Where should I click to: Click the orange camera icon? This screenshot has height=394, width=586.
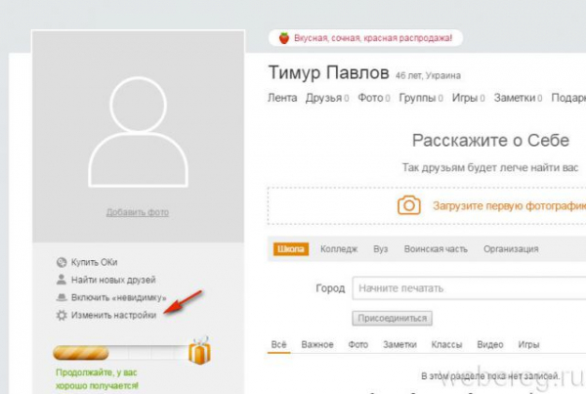tap(409, 205)
